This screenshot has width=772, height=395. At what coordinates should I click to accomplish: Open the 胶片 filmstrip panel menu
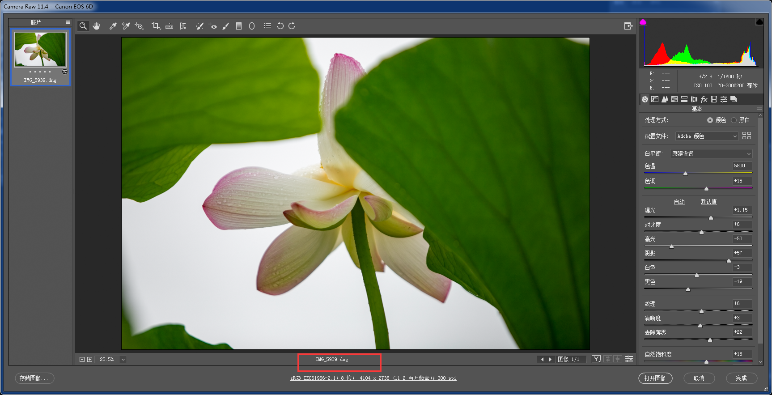point(68,22)
